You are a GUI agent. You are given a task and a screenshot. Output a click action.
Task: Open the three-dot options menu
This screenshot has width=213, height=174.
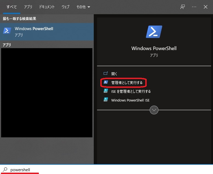point(194,7)
